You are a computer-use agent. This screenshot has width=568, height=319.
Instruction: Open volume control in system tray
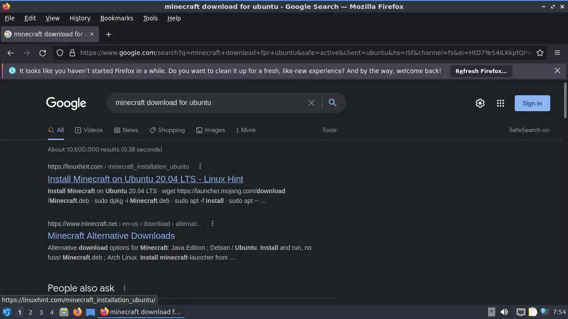pos(505,312)
